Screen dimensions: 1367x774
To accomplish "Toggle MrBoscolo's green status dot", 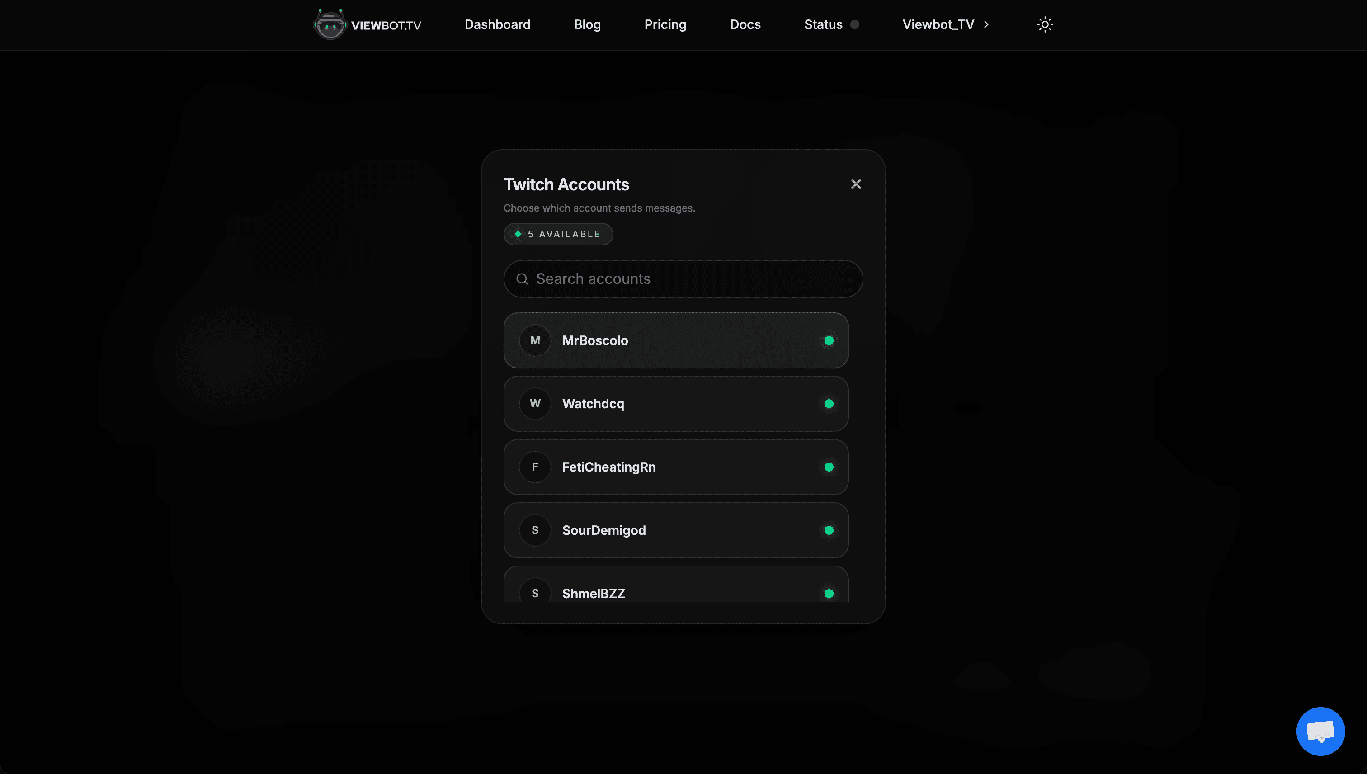I will coord(830,340).
